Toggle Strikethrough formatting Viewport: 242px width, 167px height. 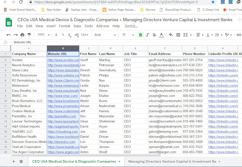point(154,35)
